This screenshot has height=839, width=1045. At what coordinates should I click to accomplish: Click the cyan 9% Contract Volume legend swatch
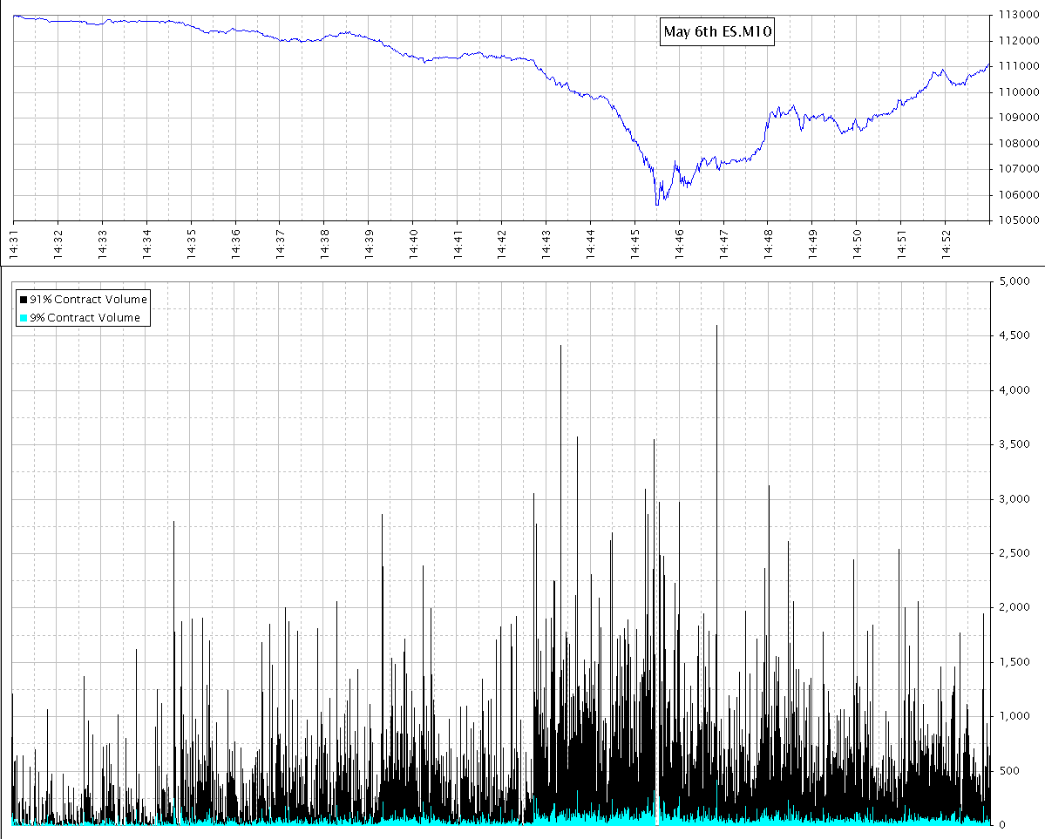(x=23, y=318)
